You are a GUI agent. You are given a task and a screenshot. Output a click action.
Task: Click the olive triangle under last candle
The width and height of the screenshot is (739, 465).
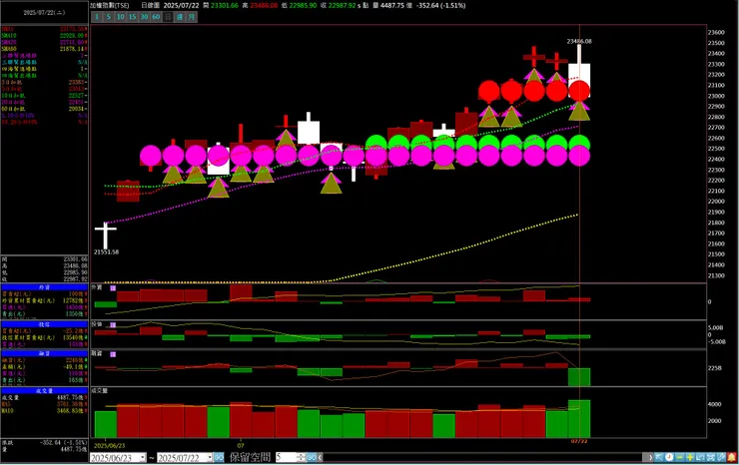pyautogui.click(x=579, y=112)
